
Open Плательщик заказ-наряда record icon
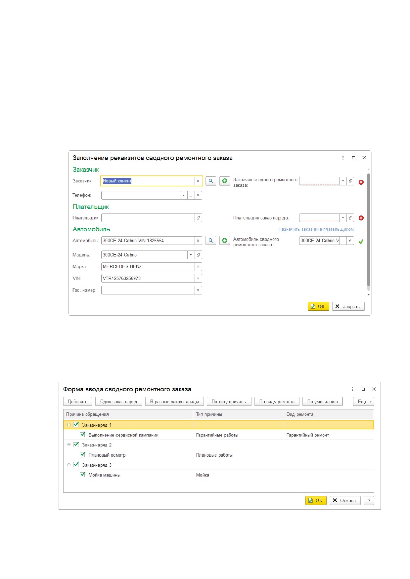(x=350, y=218)
